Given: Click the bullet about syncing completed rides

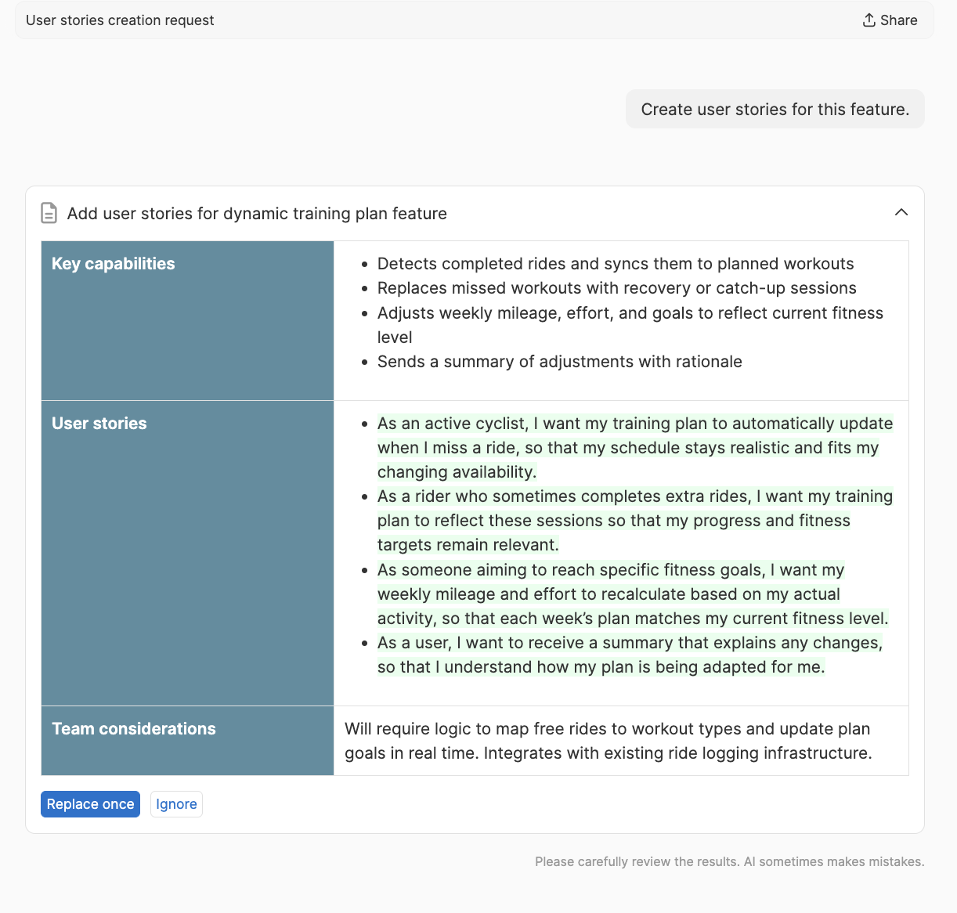Looking at the screenshot, I should 616,264.
